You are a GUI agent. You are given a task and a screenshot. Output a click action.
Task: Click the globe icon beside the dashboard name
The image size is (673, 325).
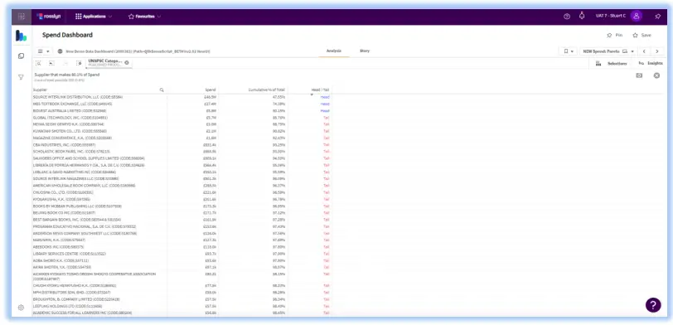(60, 51)
